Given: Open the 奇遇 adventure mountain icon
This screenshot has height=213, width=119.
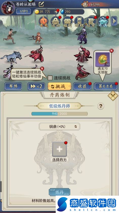Looking at the screenshot, I should pos(103,22).
